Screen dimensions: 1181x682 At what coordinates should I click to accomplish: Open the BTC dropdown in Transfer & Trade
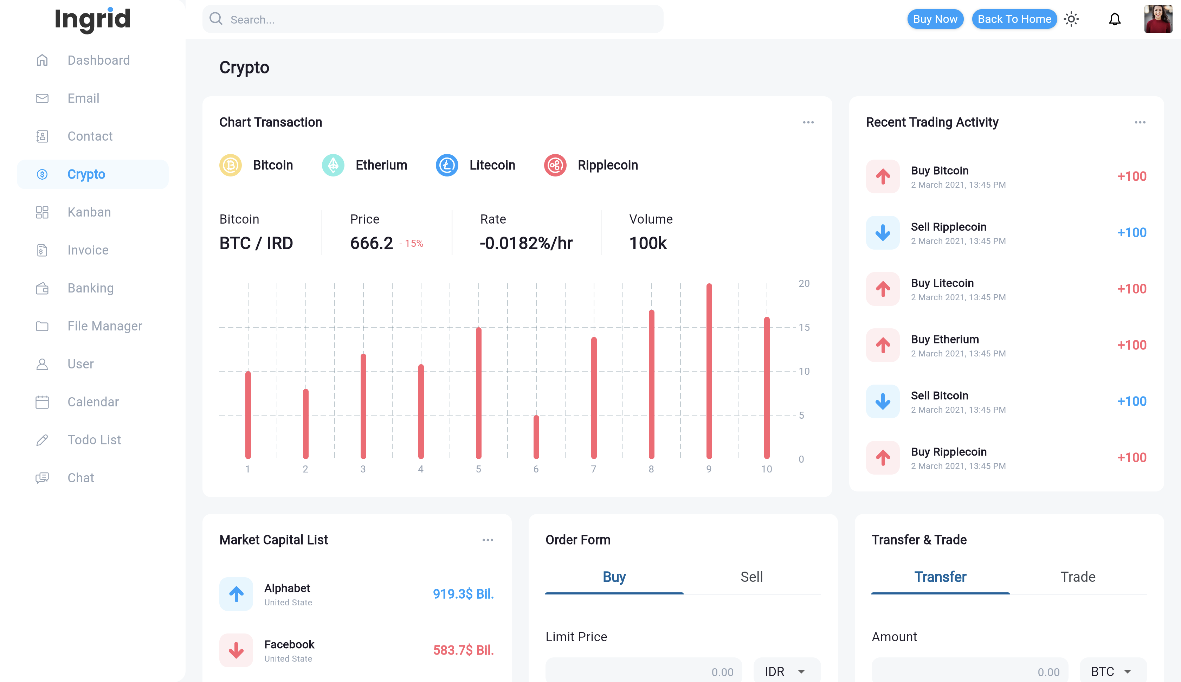[1112, 671]
